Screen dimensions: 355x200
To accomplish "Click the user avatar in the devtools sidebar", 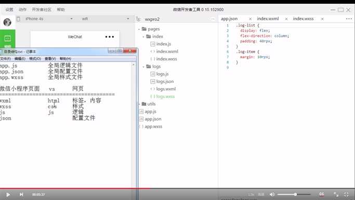I will coord(7,22).
